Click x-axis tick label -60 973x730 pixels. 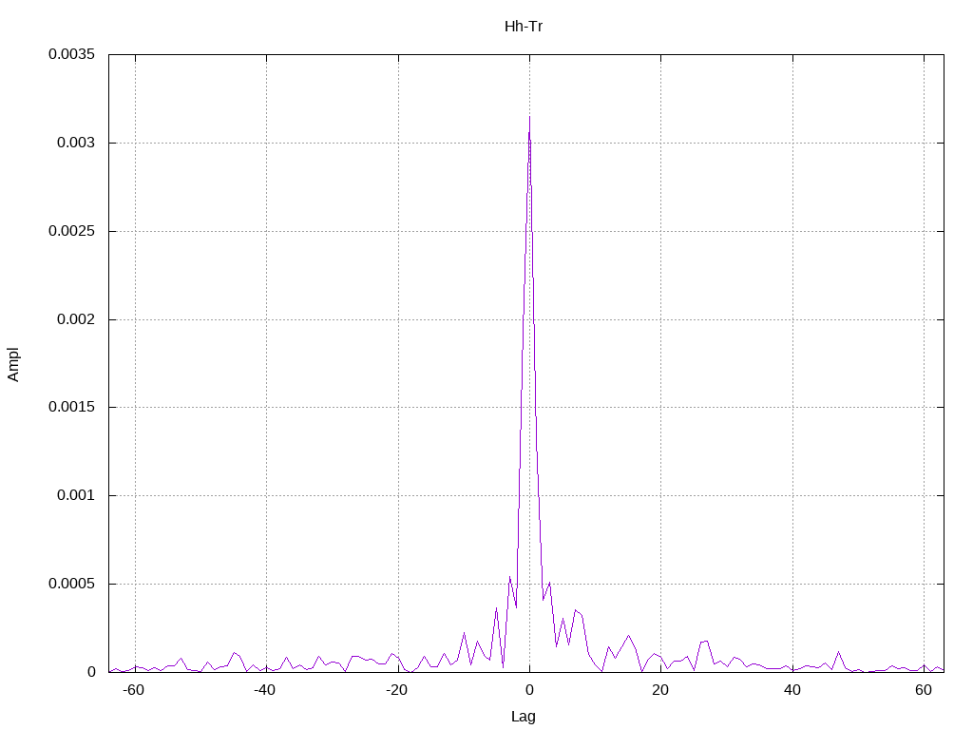[133, 690]
